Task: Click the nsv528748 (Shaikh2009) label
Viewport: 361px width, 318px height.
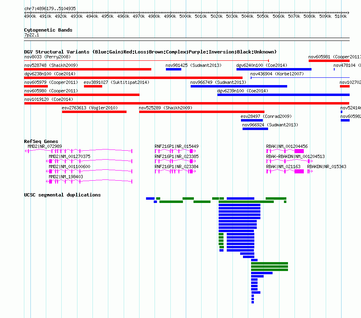Action: coord(51,65)
